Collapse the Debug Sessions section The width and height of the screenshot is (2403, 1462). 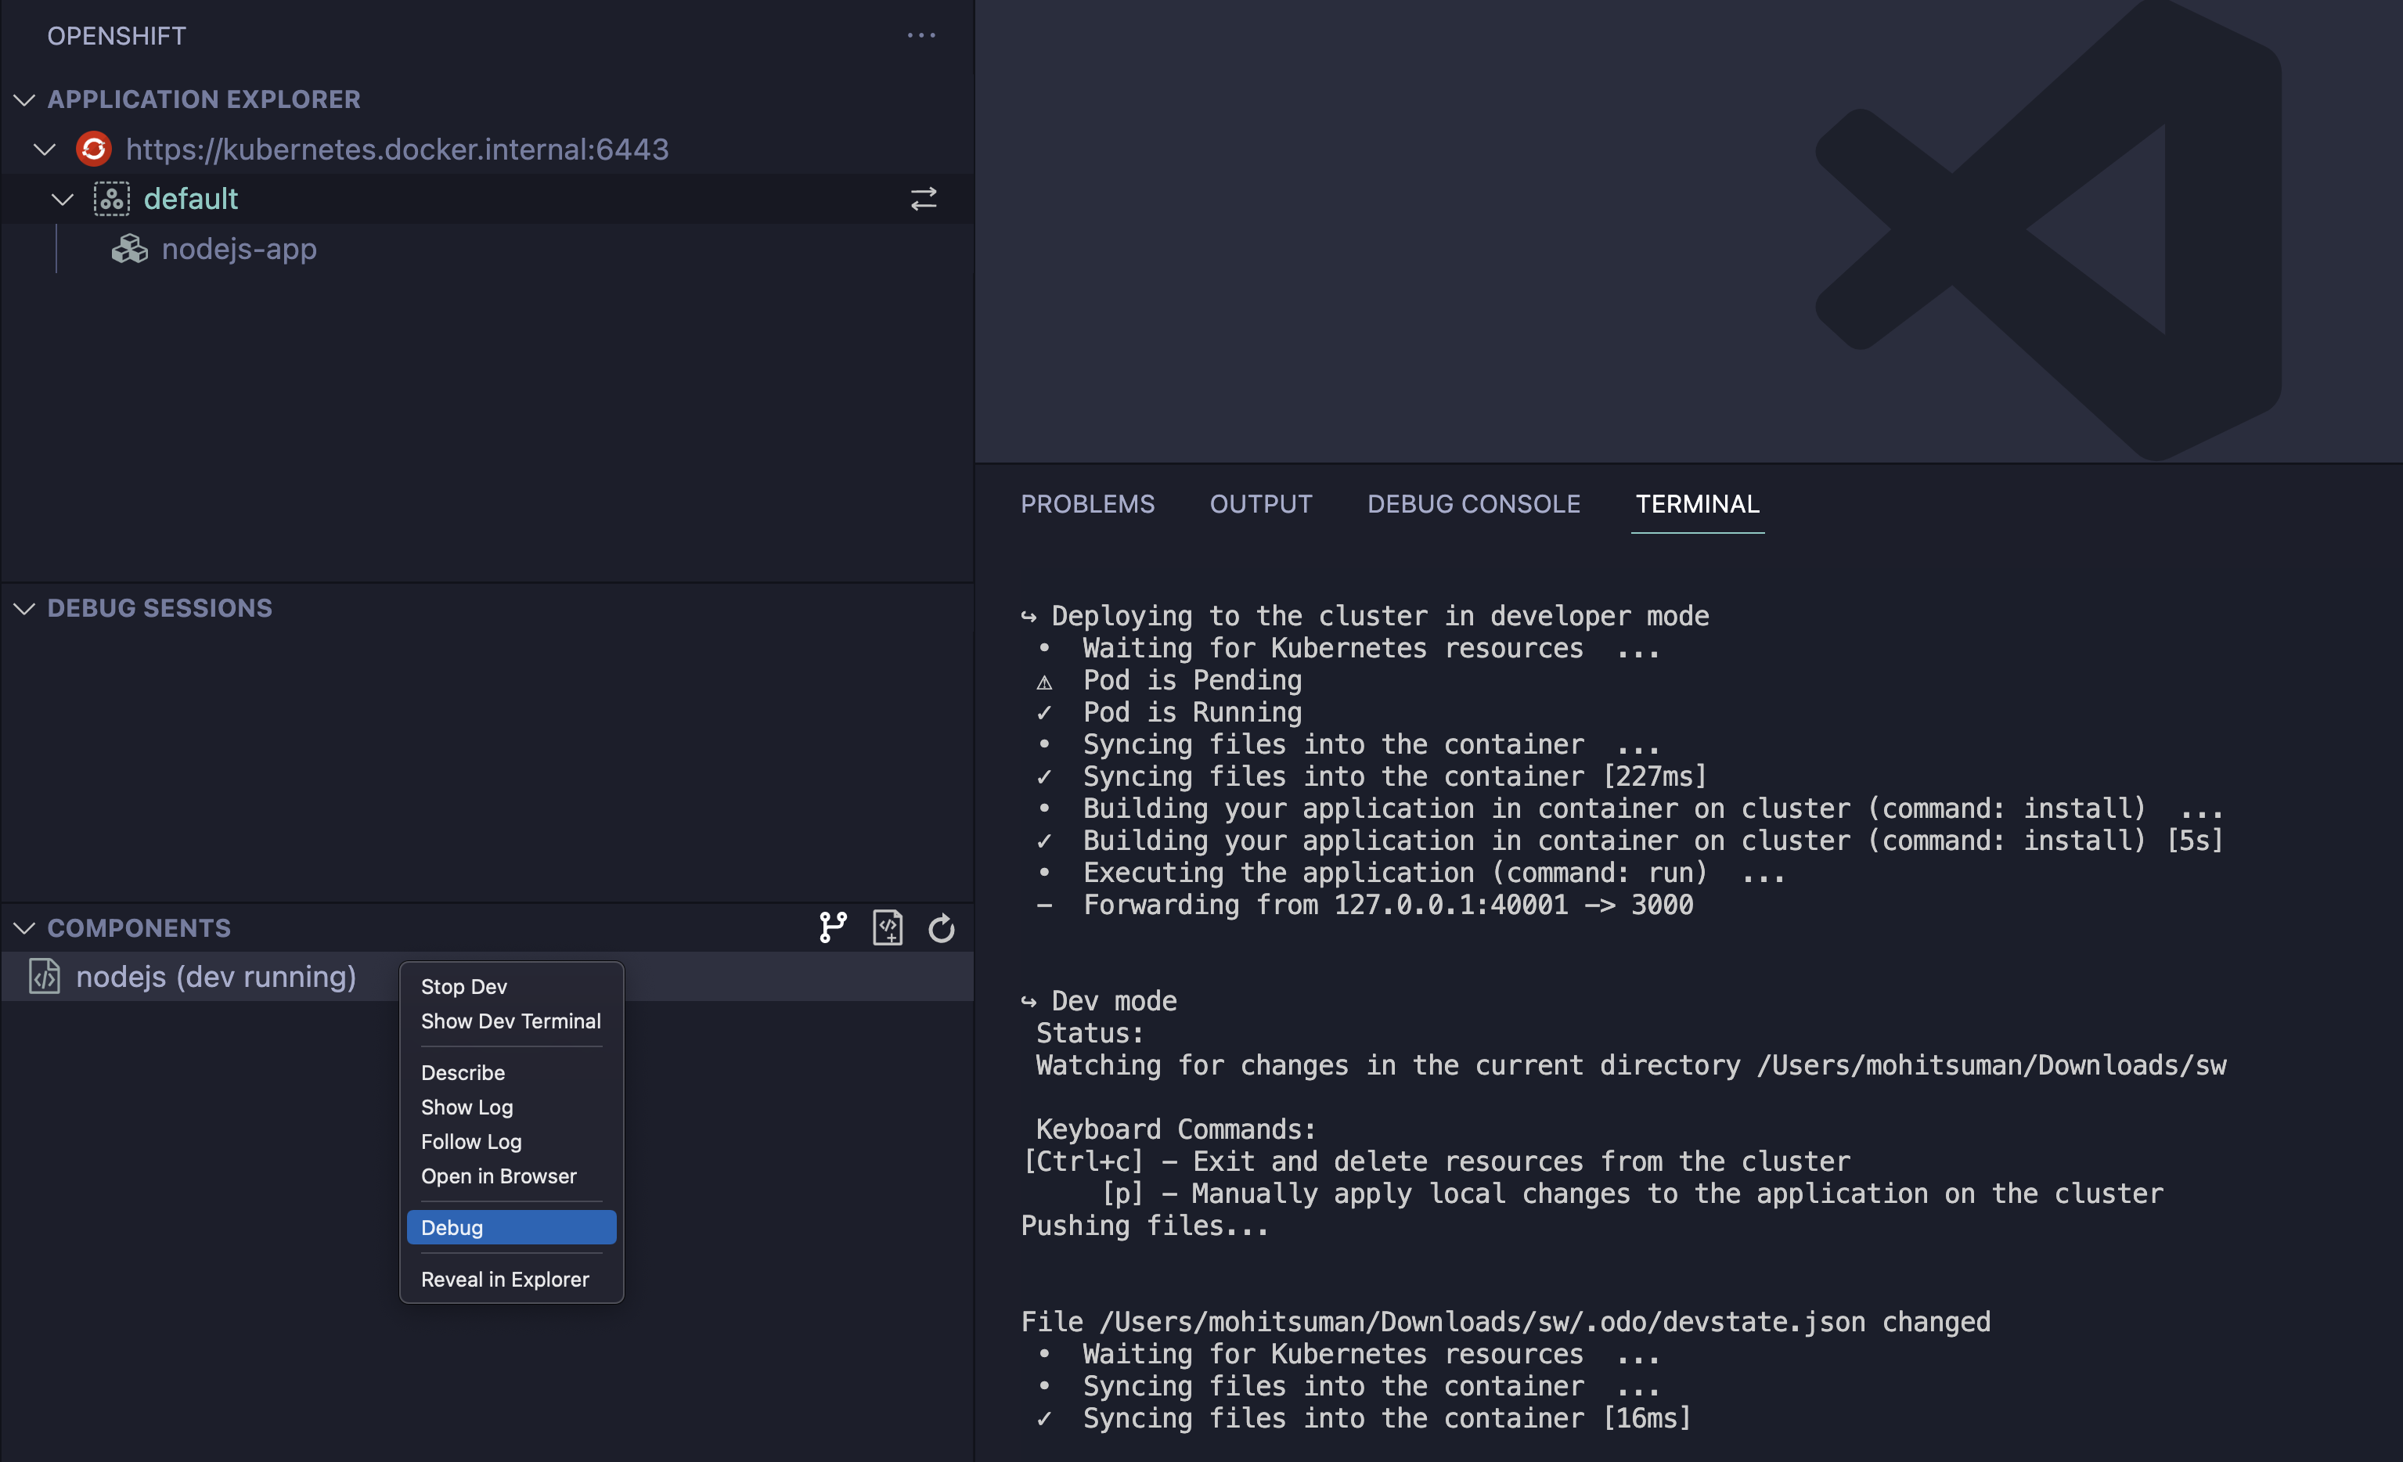[x=24, y=609]
